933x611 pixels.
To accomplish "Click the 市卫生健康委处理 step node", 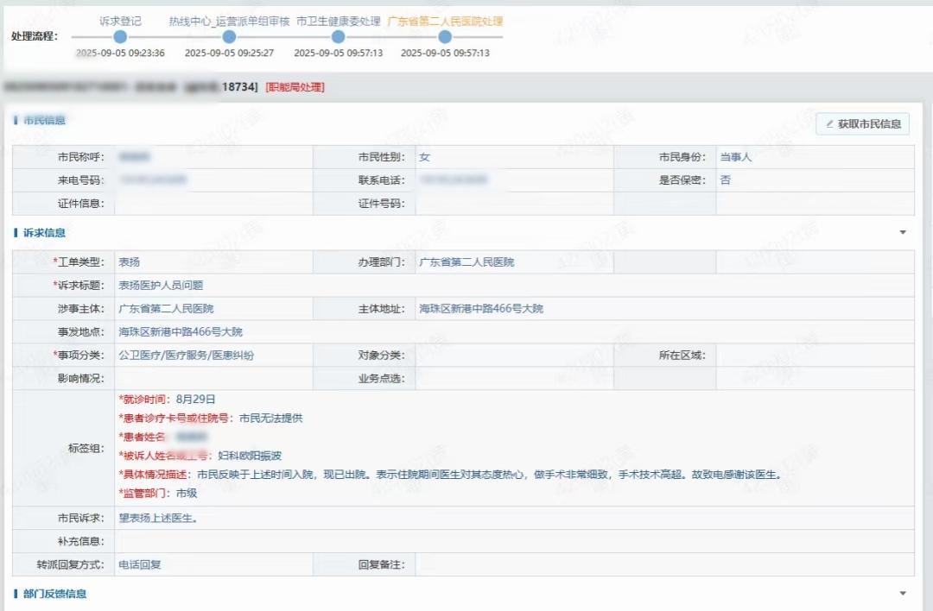I will click(338, 37).
